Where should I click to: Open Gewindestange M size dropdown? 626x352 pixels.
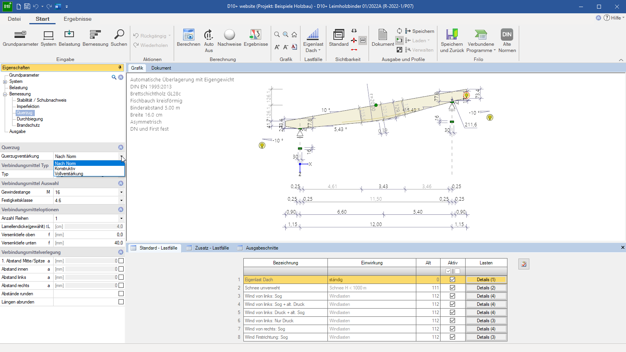tap(121, 192)
